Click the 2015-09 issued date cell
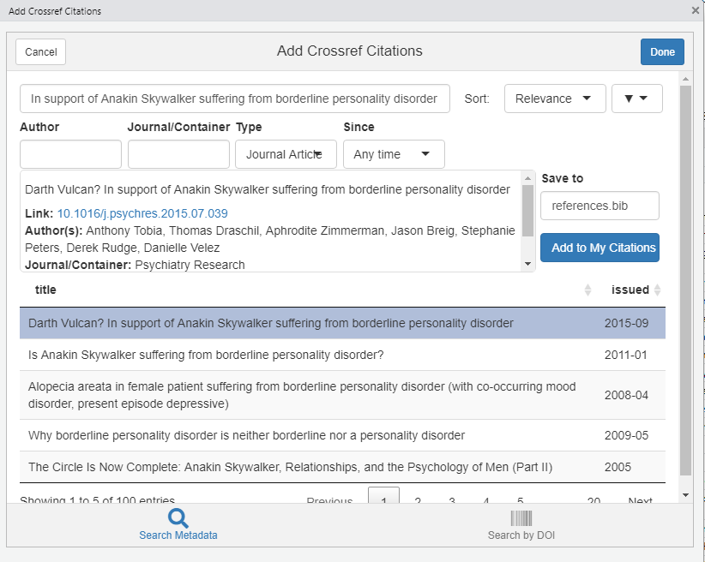Viewport: 705px width, 562px height. pos(626,323)
